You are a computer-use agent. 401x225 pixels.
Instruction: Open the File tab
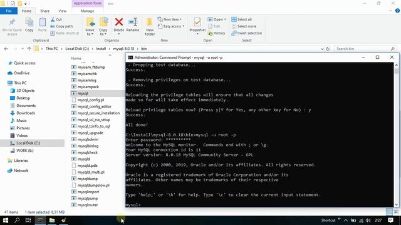[9, 11]
